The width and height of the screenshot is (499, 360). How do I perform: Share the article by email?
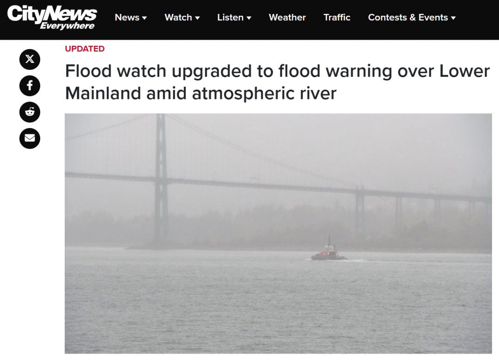click(x=30, y=139)
